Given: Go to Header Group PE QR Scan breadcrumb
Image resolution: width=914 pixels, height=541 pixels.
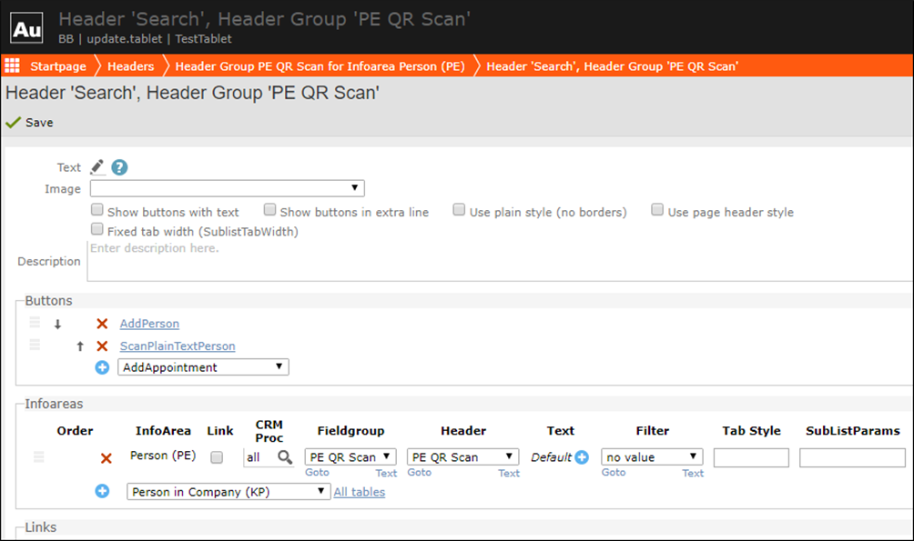Looking at the screenshot, I should coord(320,66).
